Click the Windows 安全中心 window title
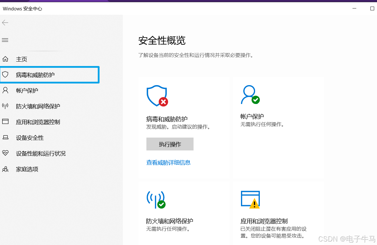The height and width of the screenshot is (245, 377). pyautogui.click(x=23, y=9)
